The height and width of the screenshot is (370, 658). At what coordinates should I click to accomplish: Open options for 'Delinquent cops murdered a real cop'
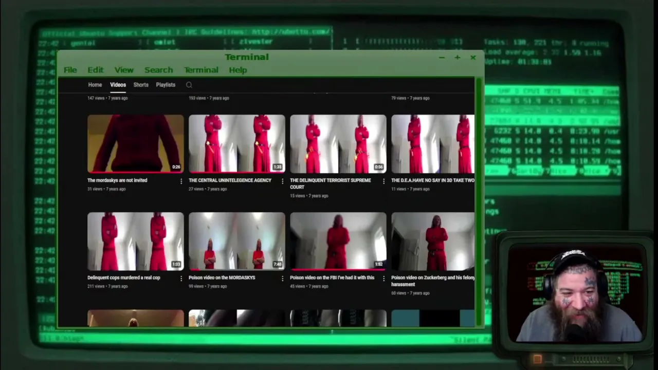181,278
